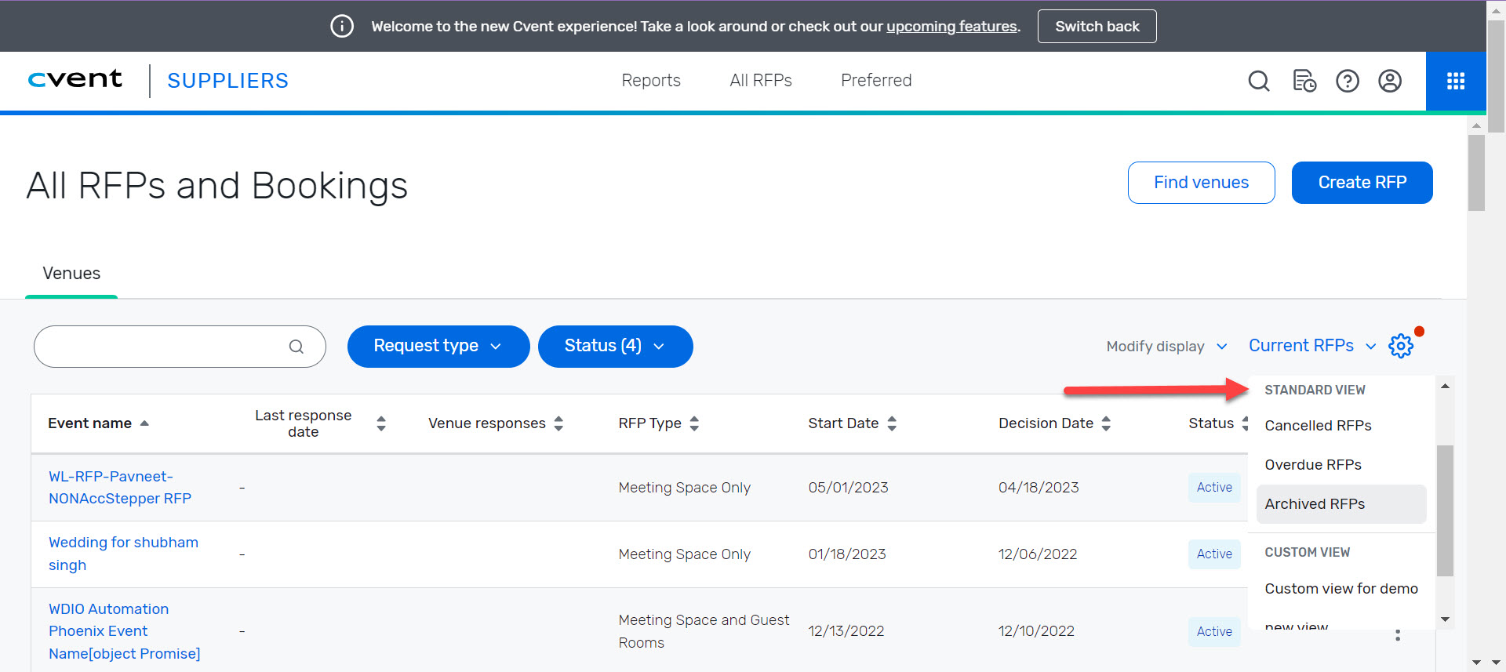1506x672 pixels.
Task: Click the Create RFP button
Action: pos(1362,183)
